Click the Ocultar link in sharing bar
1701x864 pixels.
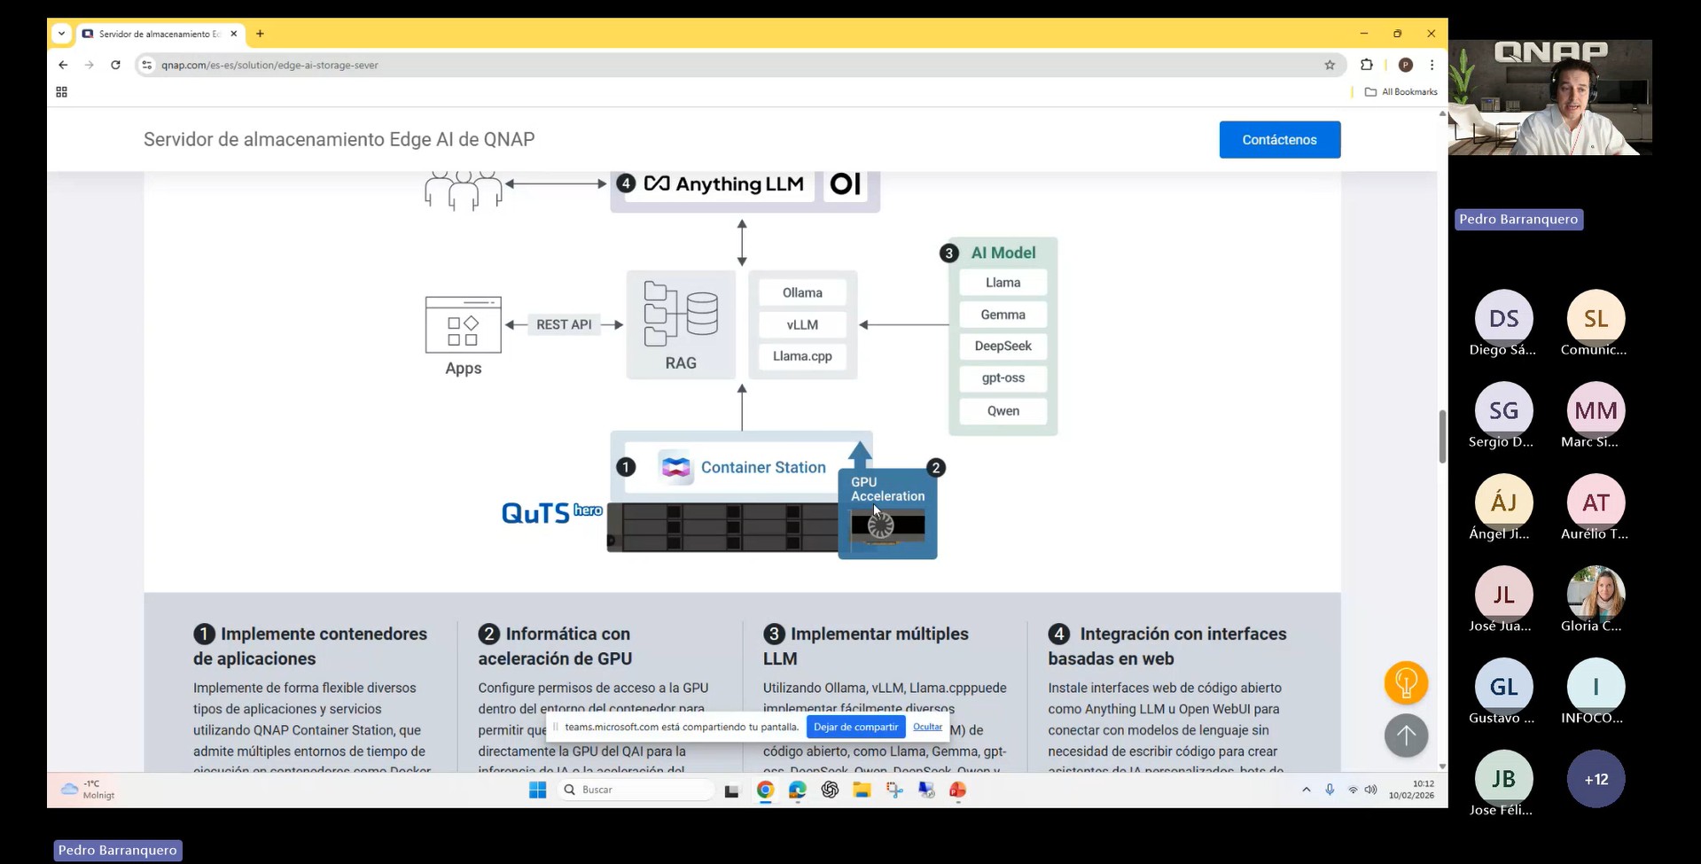[x=927, y=727]
